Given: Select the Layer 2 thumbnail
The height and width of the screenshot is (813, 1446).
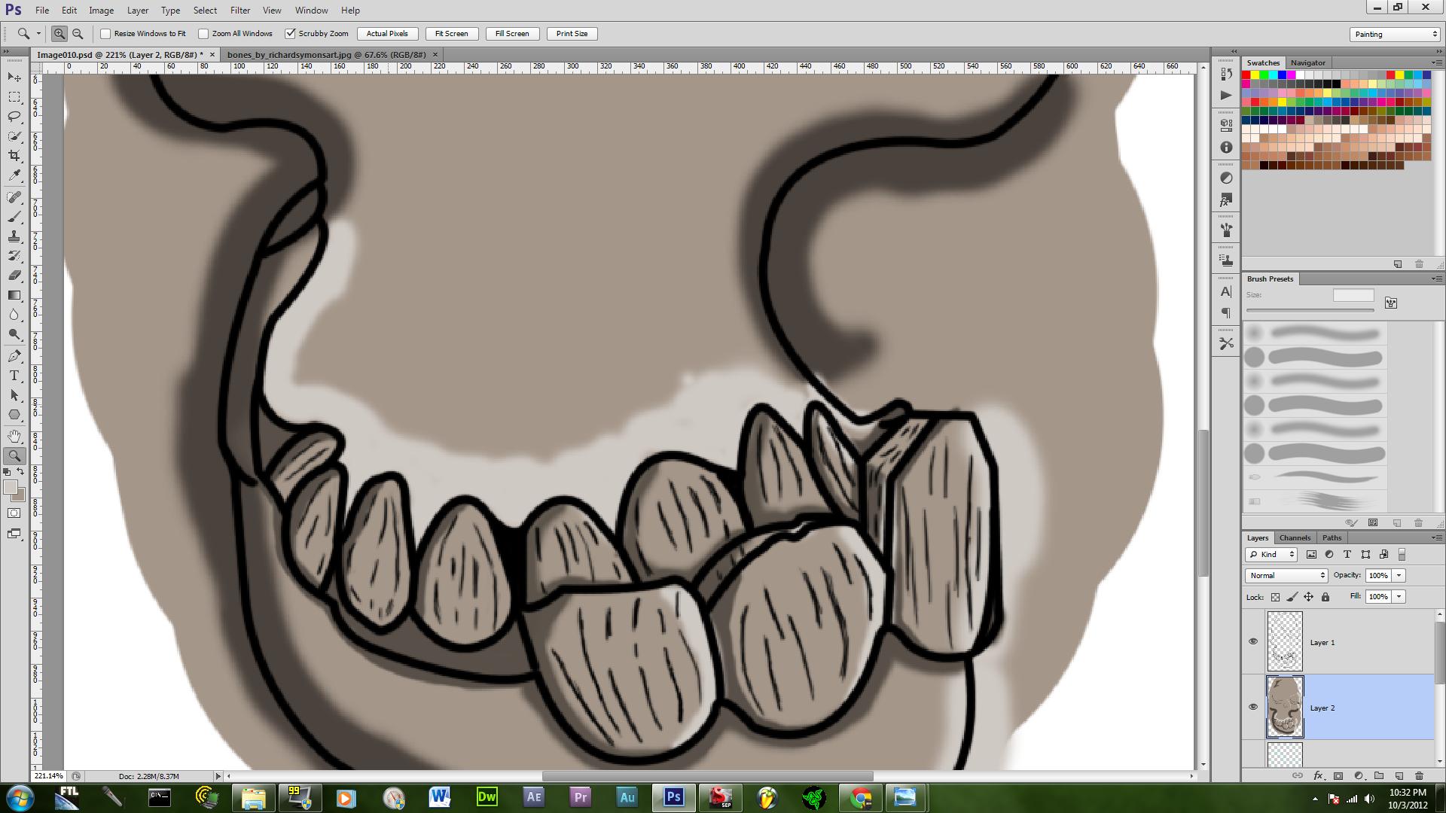Looking at the screenshot, I should coord(1285,707).
